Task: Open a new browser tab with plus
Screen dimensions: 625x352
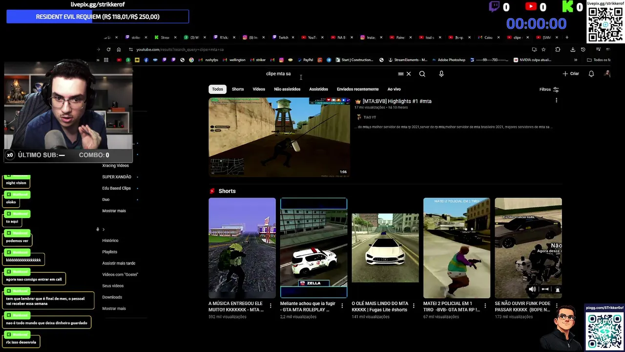Action: 567,37
